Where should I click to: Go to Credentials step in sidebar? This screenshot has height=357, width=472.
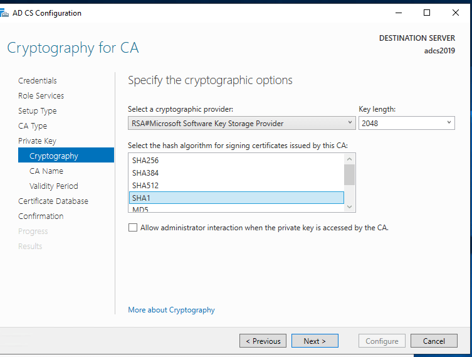(38, 80)
